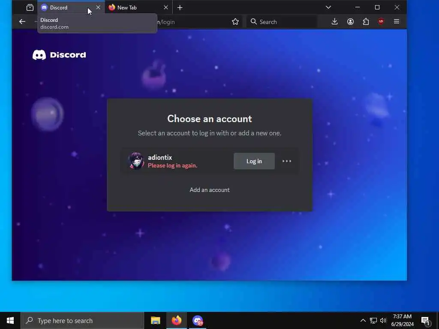Open the Downloads panel icon
Image resolution: width=439 pixels, height=329 pixels.
coord(334,21)
